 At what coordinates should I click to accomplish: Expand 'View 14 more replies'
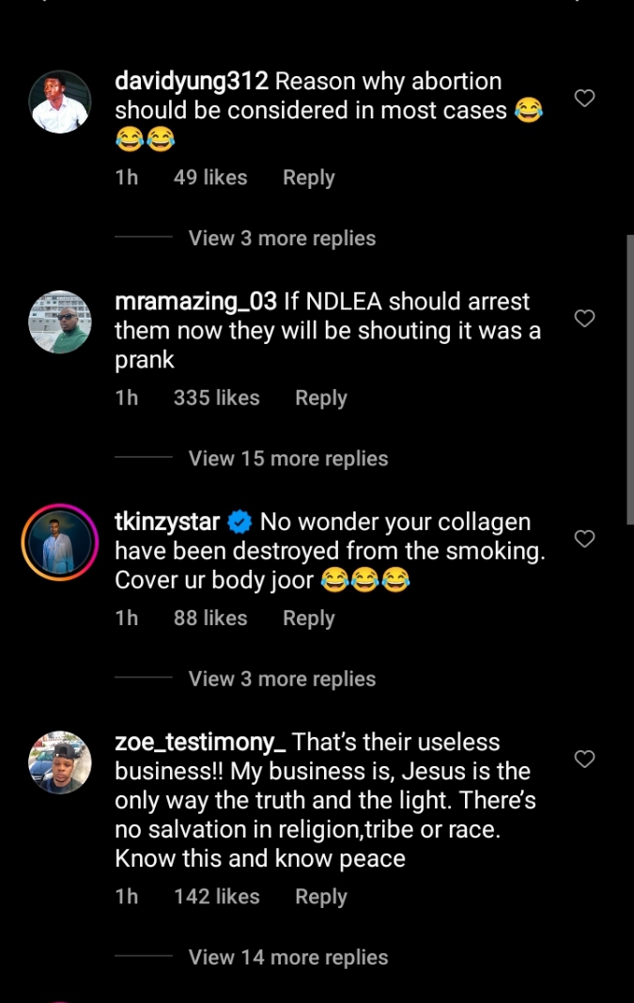[x=288, y=958]
